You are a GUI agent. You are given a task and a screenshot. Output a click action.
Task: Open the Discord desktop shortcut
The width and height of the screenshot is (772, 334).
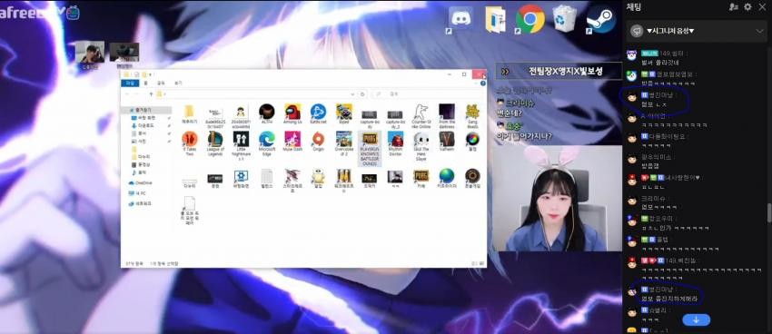coord(460,20)
